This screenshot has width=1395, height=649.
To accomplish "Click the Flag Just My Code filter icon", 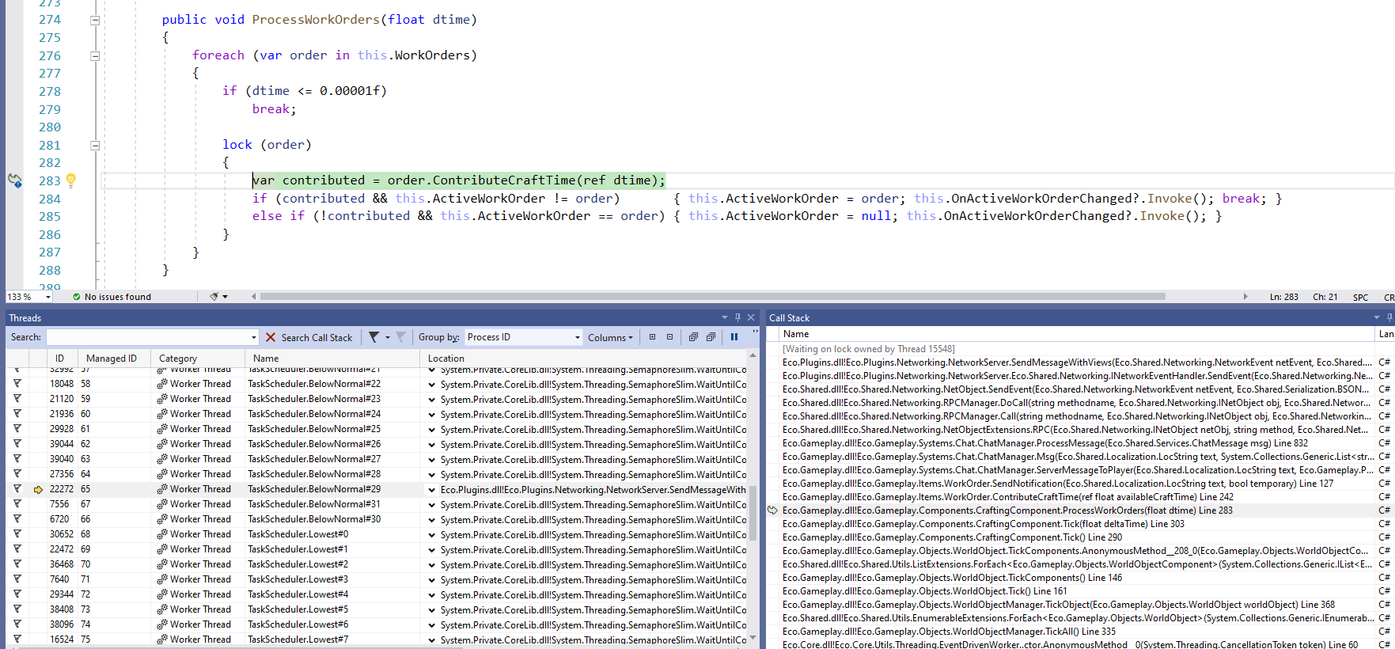I will coord(373,337).
